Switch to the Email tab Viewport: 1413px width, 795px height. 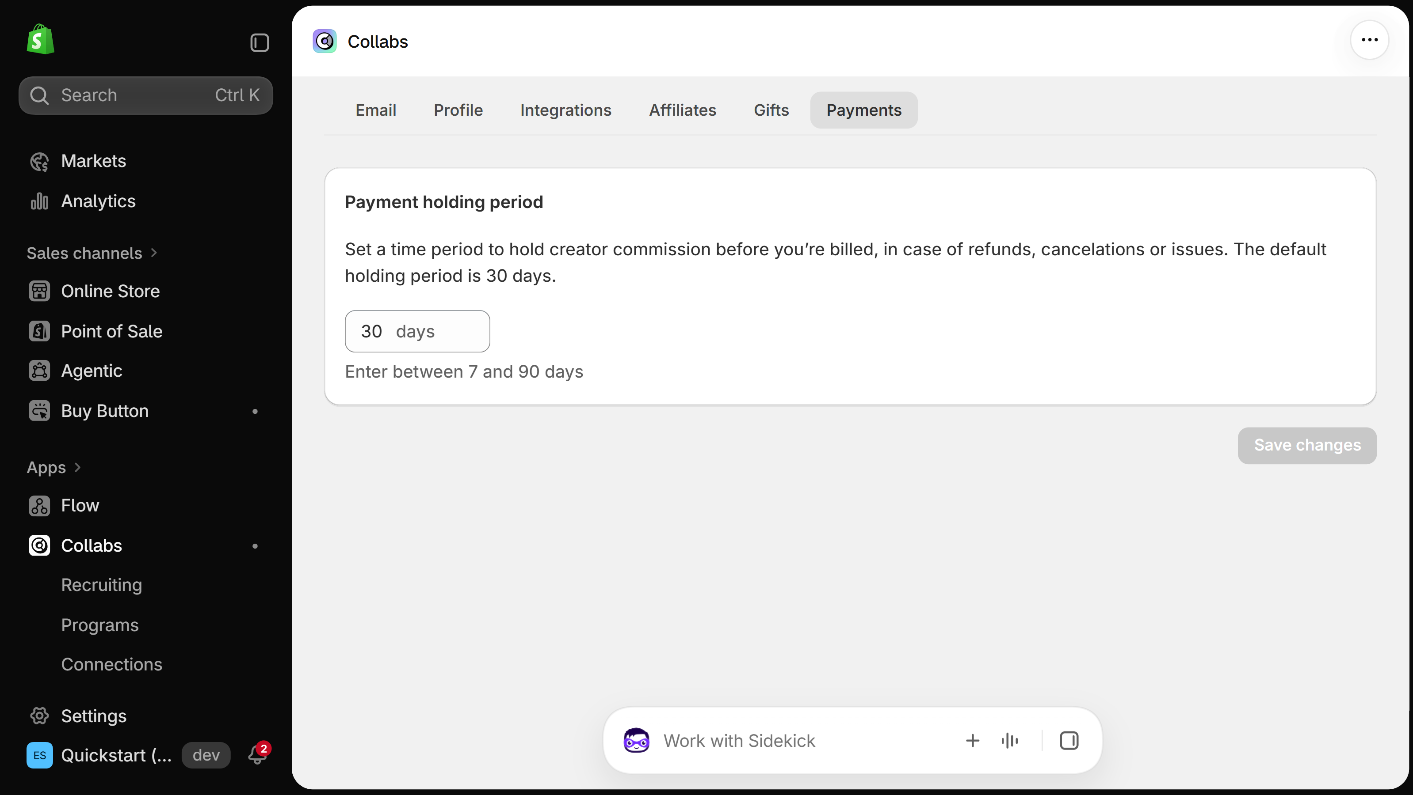pos(376,110)
